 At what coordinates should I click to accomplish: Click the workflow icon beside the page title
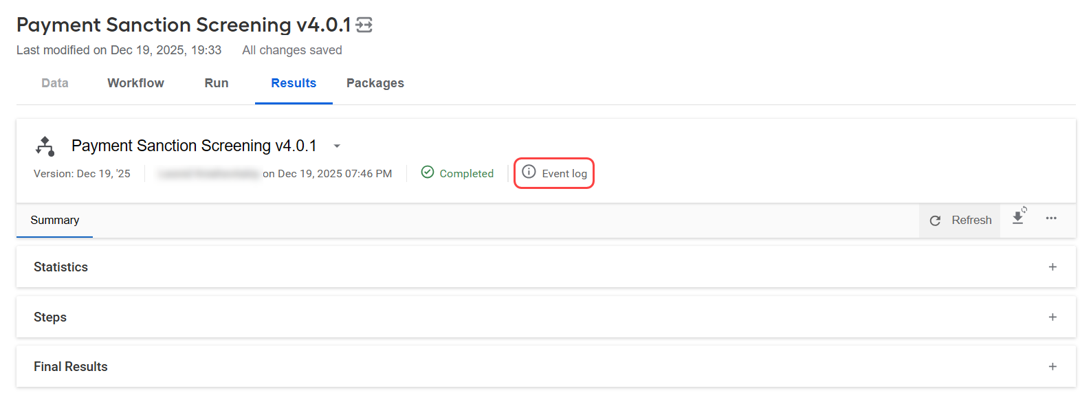click(364, 25)
